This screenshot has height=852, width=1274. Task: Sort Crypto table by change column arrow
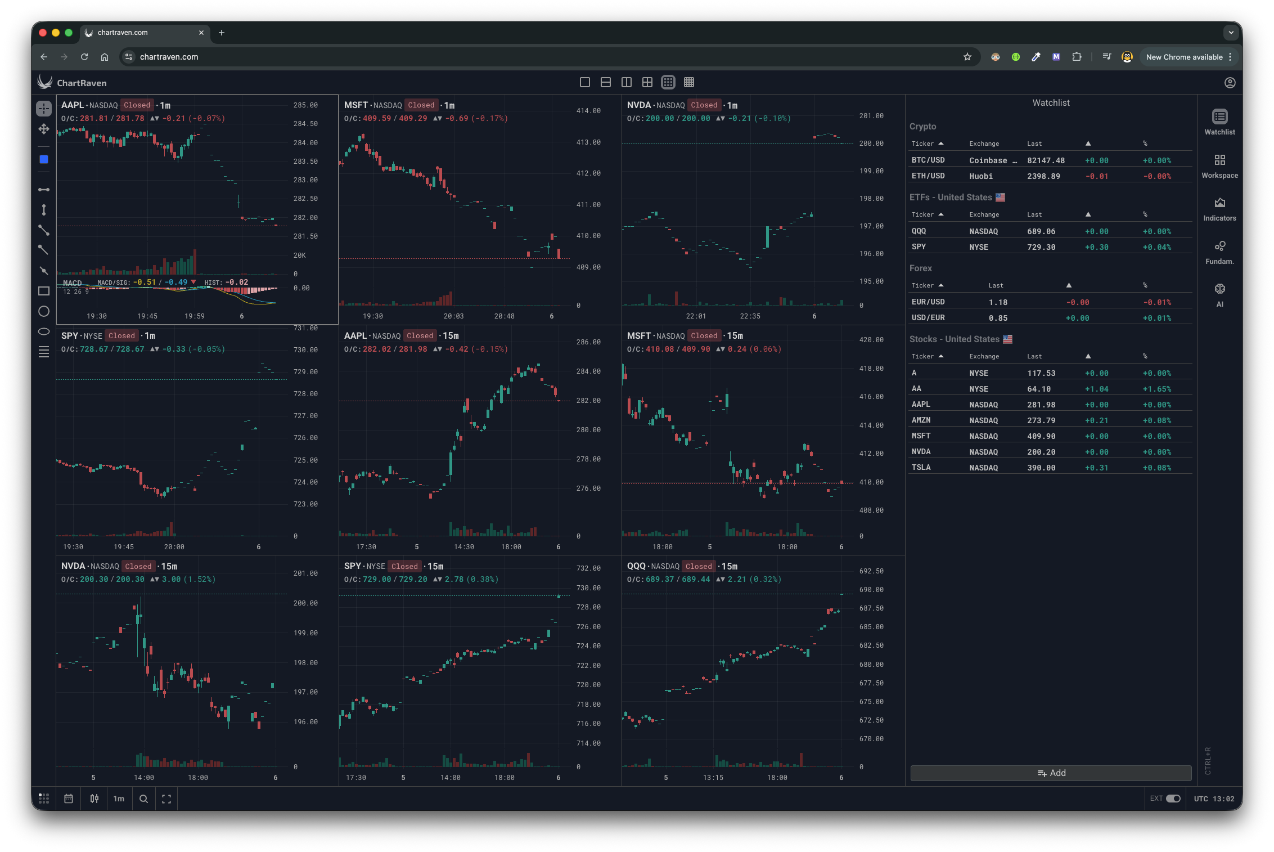[x=1088, y=144]
